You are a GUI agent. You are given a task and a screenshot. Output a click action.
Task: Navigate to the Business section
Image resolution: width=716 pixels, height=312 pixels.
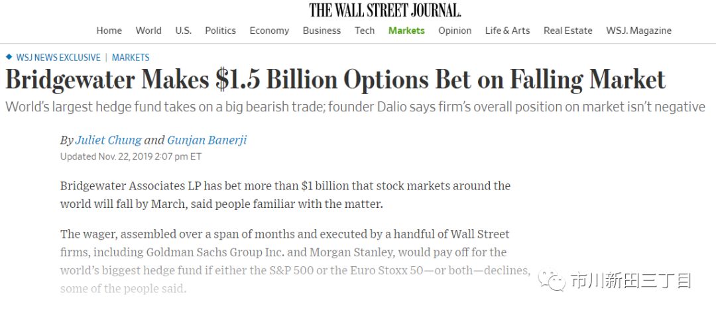click(322, 30)
